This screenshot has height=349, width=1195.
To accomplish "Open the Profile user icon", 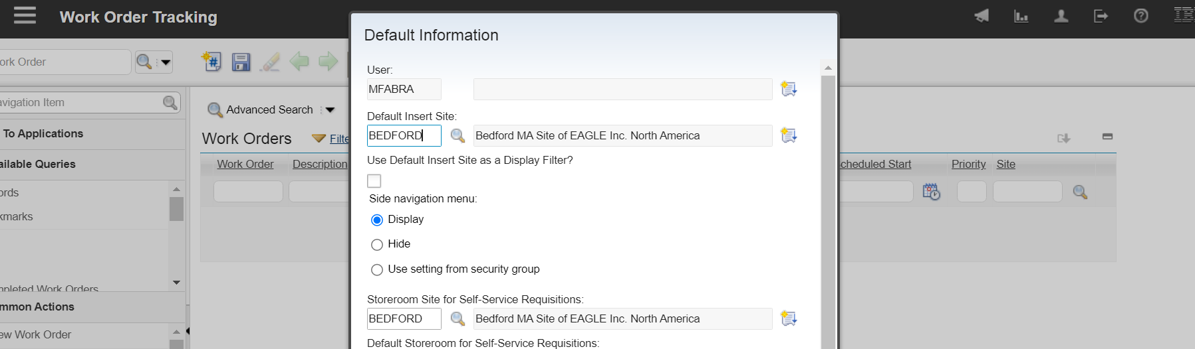I will point(1061,16).
